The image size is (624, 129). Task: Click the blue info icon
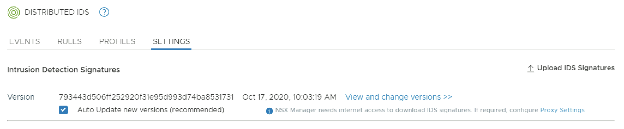pos(269,111)
